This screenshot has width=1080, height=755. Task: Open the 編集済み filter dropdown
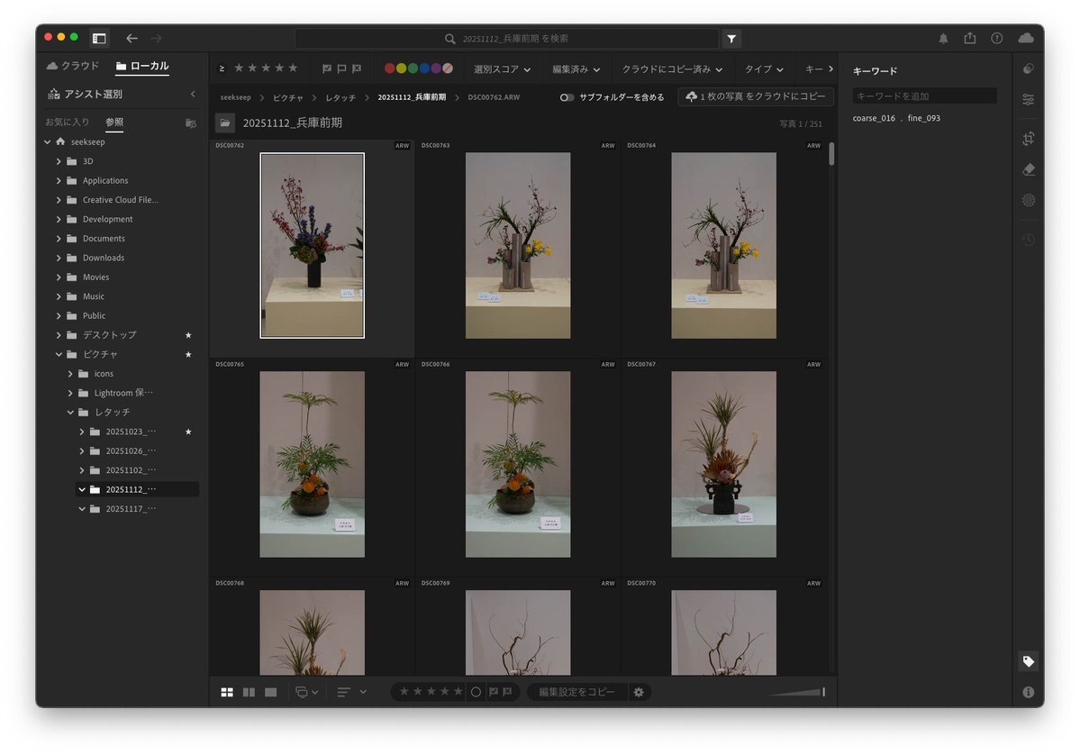pos(576,69)
